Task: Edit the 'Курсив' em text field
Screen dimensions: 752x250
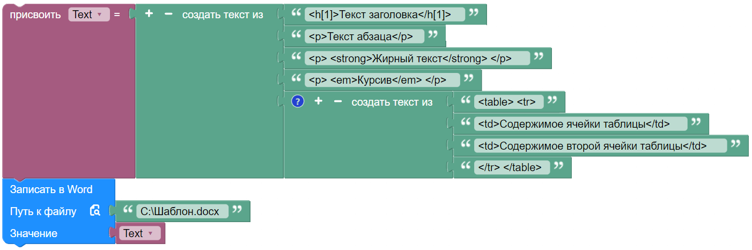Action: [382, 80]
